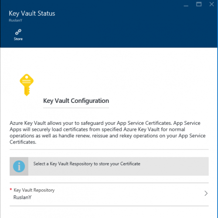Click the Select a Key Vault Repository message
The image size is (218, 218).
[x=87, y=164]
